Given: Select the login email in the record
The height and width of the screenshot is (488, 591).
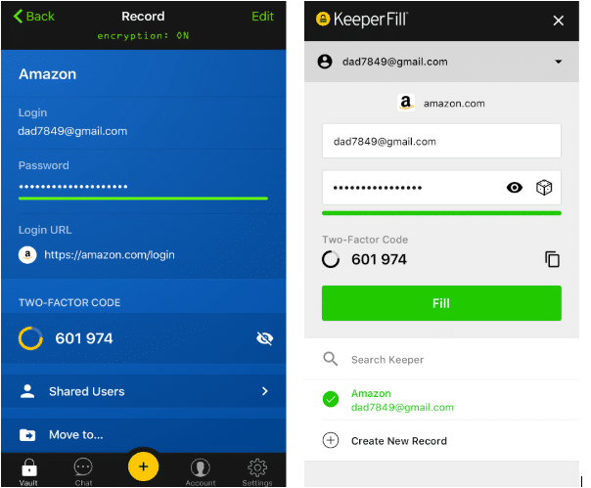Looking at the screenshot, I should [x=72, y=131].
